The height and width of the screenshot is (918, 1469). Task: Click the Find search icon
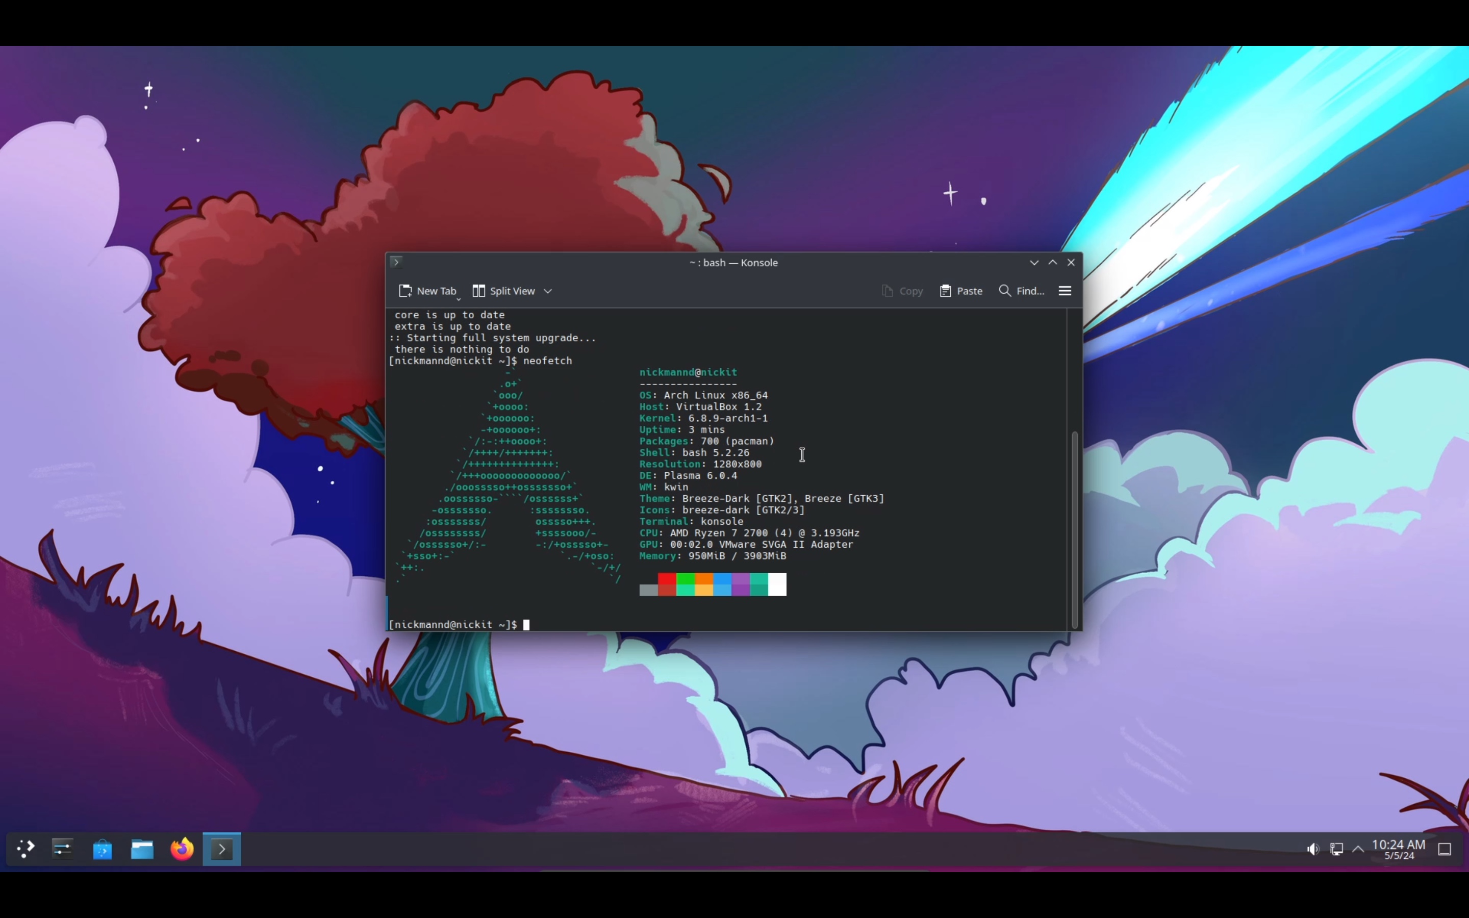[x=1005, y=291]
